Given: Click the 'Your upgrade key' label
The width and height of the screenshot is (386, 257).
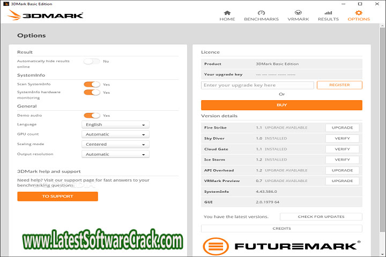Looking at the screenshot, I should click(x=223, y=74).
